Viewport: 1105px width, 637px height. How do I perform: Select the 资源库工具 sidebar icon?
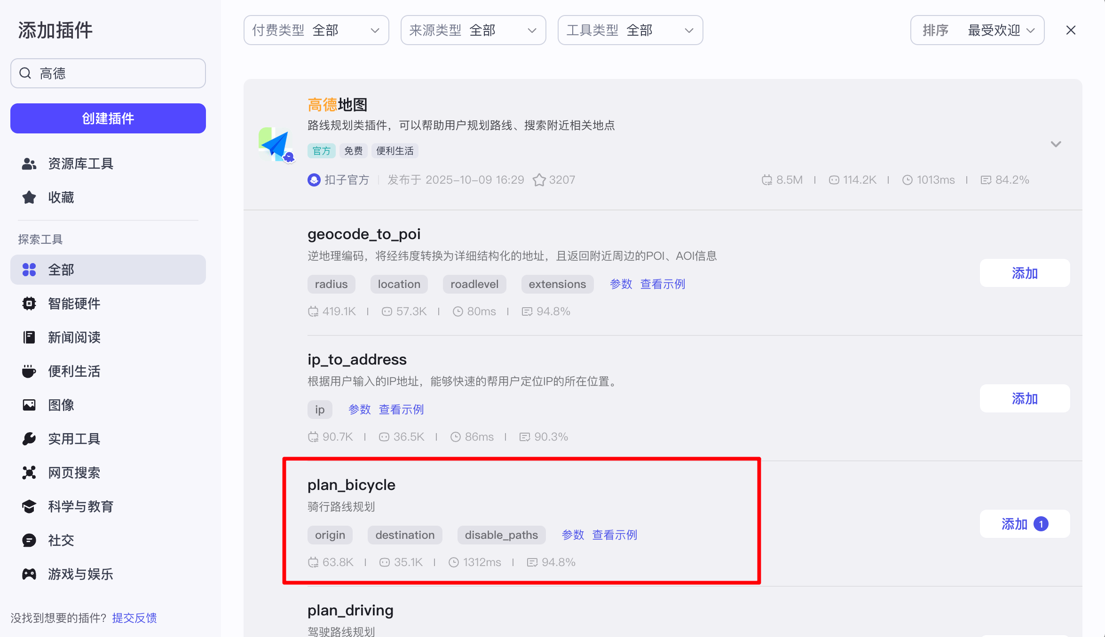[29, 163]
